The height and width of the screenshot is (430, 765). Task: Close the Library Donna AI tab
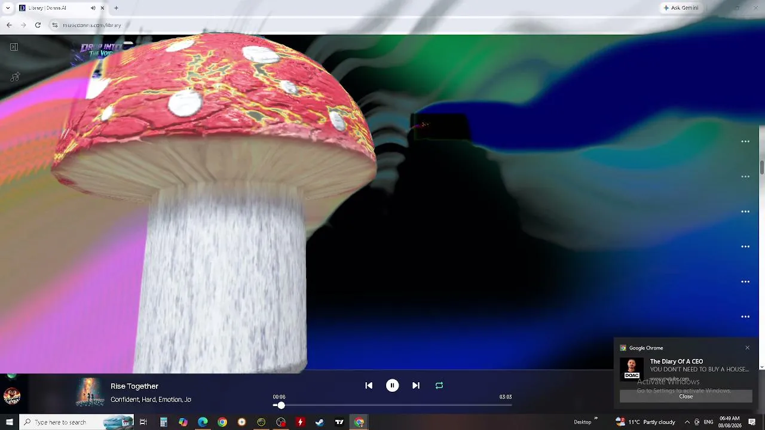pyautogui.click(x=103, y=8)
